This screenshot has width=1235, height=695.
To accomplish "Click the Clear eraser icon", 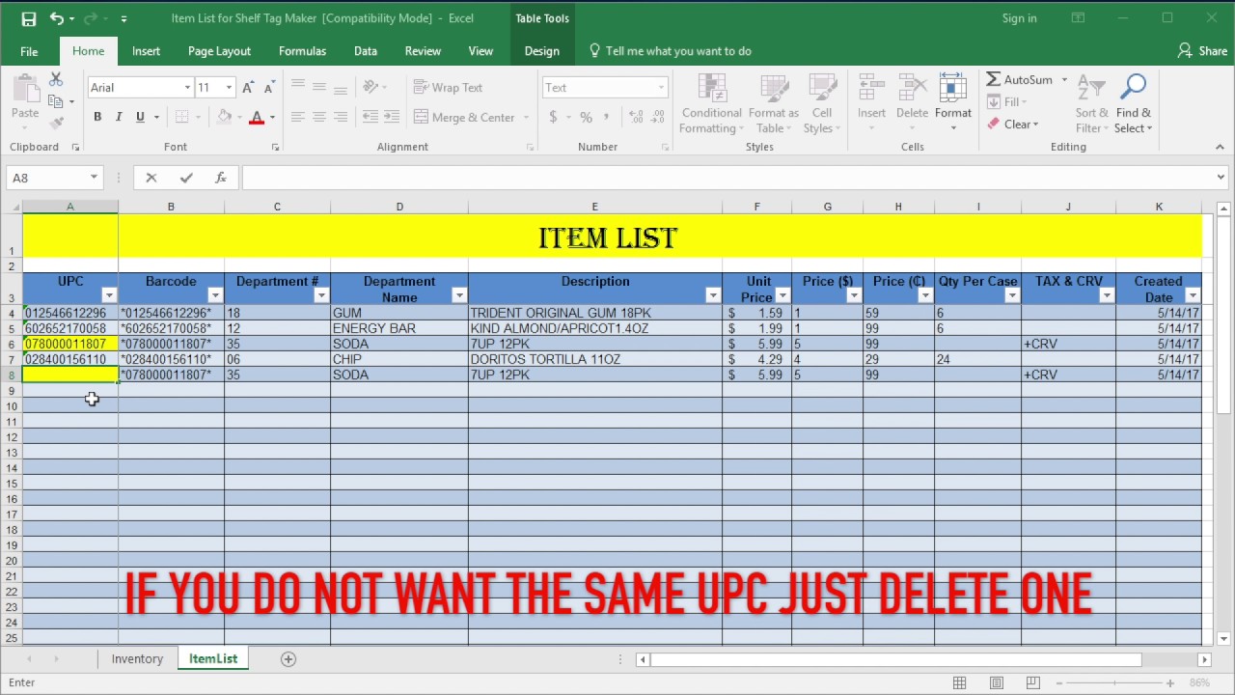I will point(993,125).
